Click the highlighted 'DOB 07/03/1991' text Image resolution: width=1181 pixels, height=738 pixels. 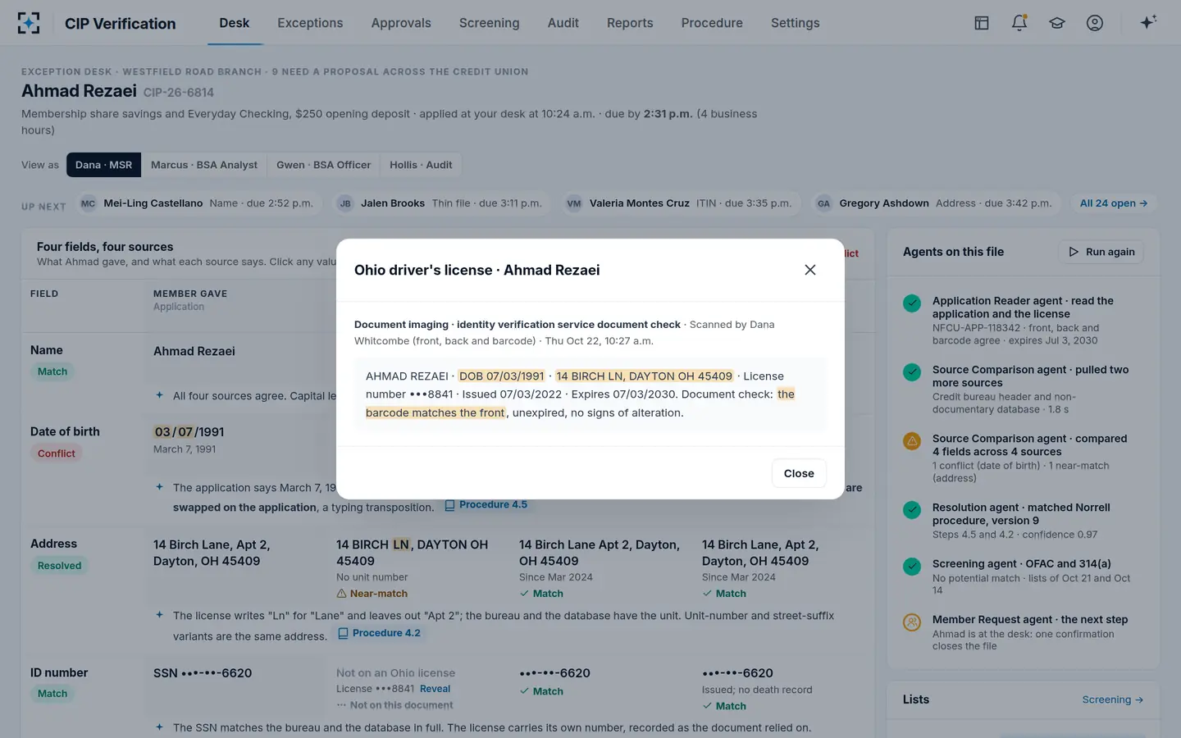click(501, 376)
